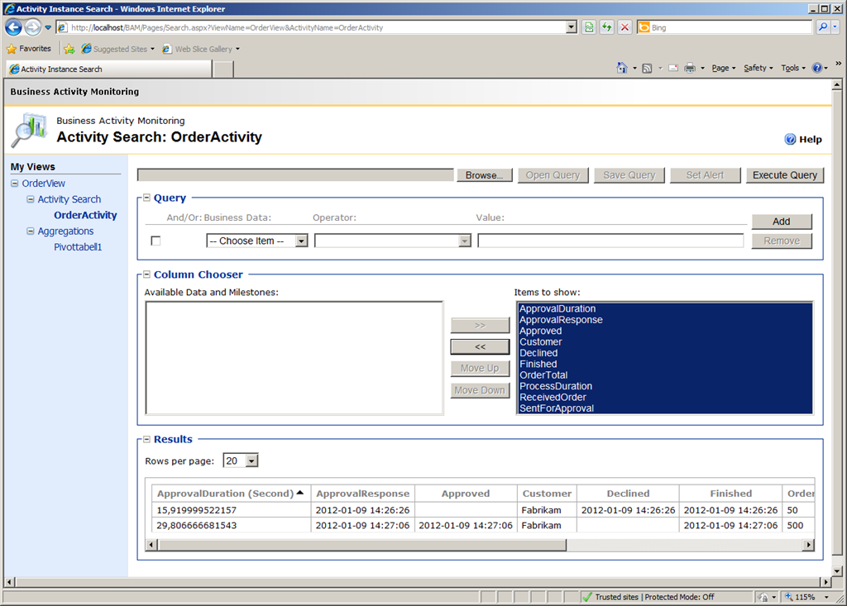
Task: Select the Activity Instance Search tab
Action: pos(108,69)
